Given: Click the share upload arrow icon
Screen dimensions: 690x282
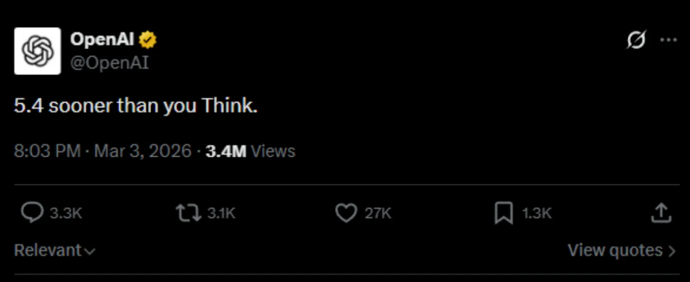Looking at the screenshot, I should [661, 213].
